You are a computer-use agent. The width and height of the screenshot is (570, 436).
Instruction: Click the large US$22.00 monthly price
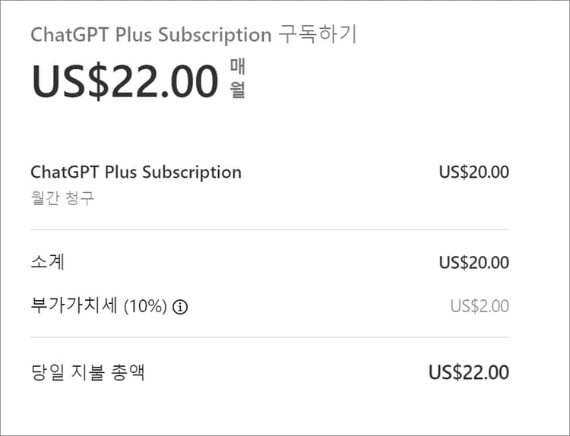(125, 81)
